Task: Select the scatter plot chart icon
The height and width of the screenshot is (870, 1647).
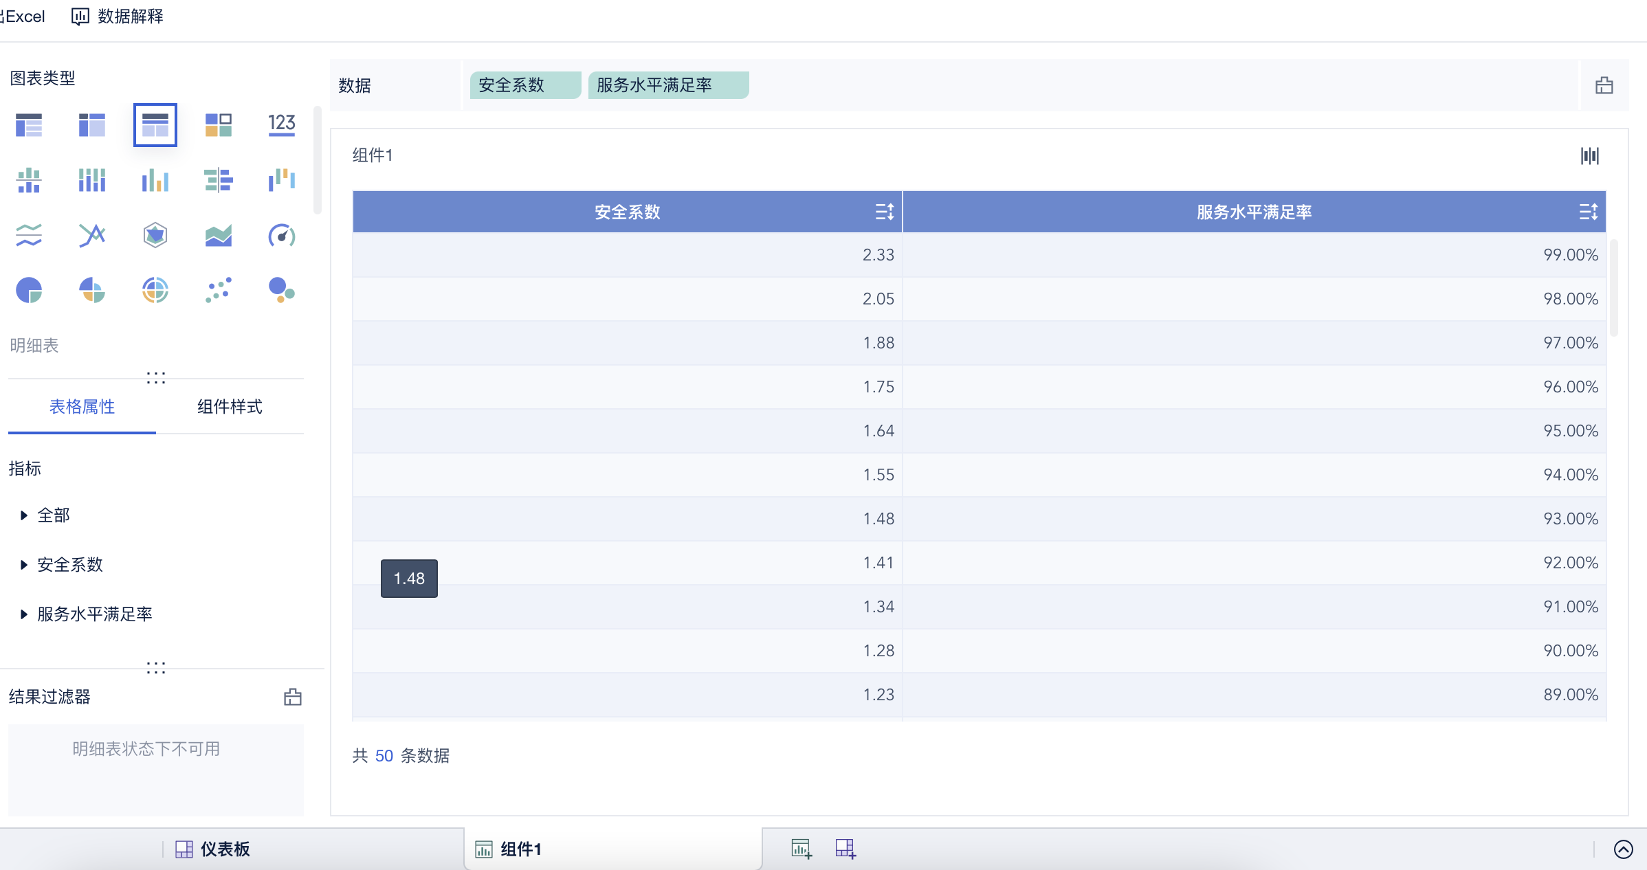Action: pos(218,291)
